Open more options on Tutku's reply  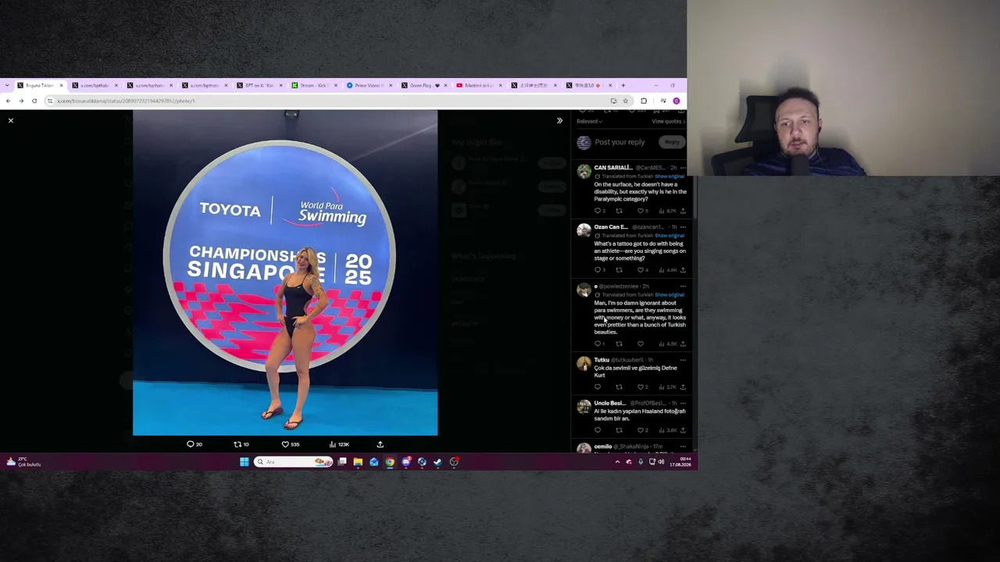tap(683, 360)
